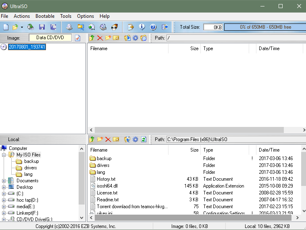Click the Compress ISO icon

point(81,27)
